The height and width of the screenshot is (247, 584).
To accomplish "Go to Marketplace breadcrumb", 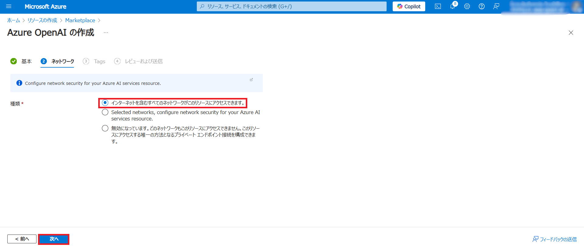I will (80, 20).
